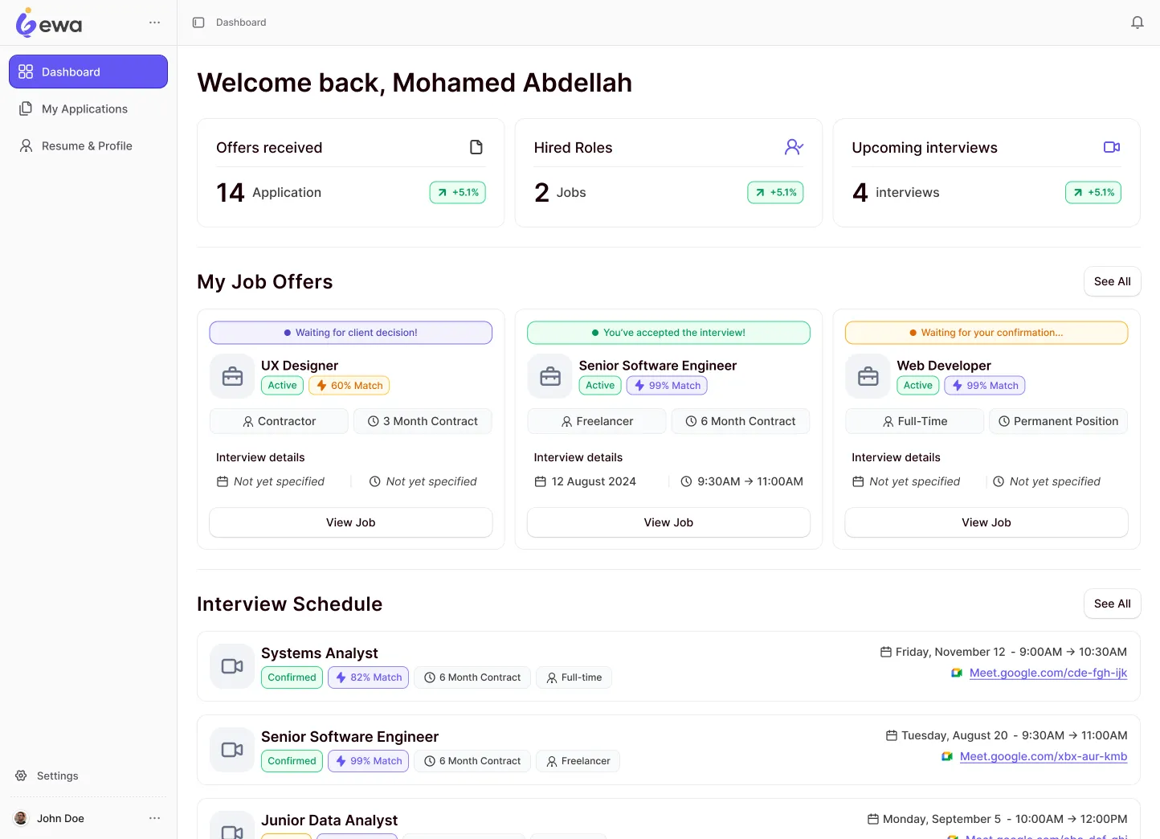Select Dashboard in the sidebar
This screenshot has height=839, width=1160.
coord(88,72)
